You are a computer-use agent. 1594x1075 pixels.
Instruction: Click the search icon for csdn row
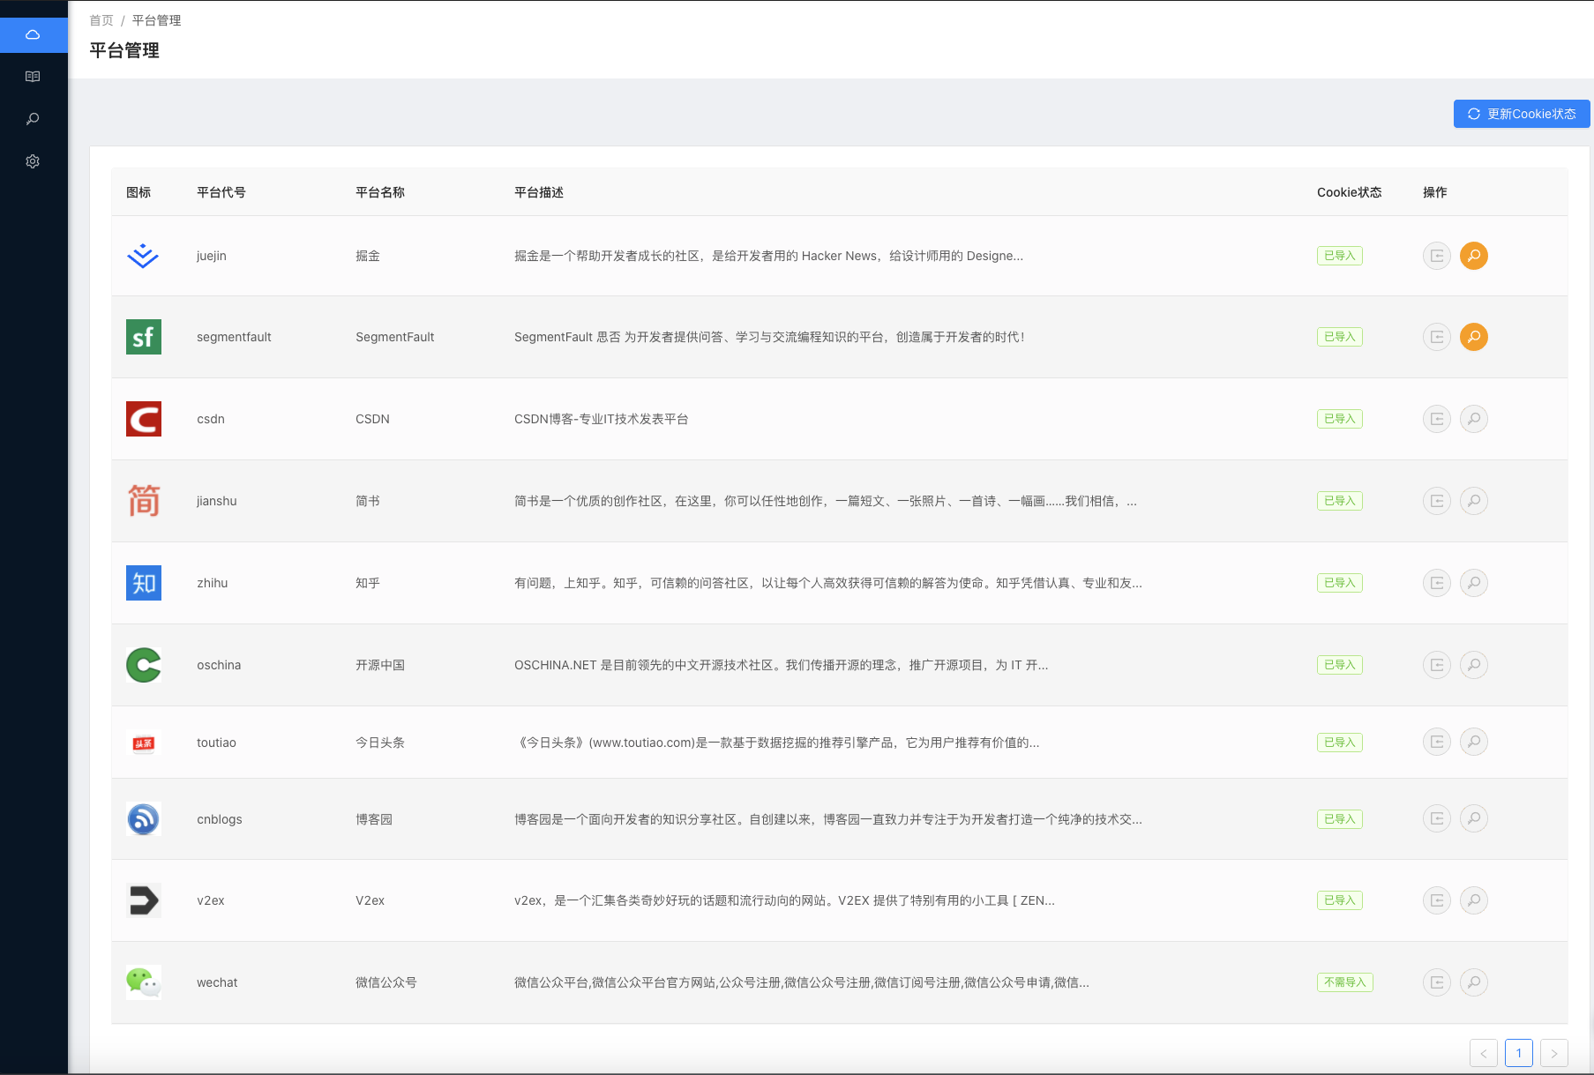tap(1474, 419)
